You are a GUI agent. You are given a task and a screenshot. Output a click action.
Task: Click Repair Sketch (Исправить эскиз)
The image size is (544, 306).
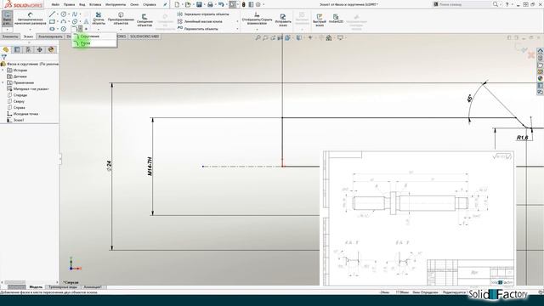(x=283, y=20)
